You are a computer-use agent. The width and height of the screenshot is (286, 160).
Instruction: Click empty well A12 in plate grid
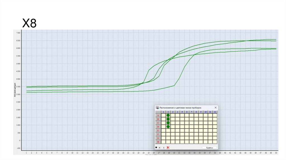pos(215,115)
